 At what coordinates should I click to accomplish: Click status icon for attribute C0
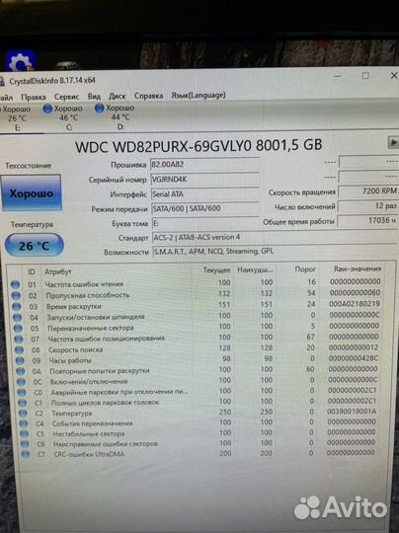click(x=22, y=393)
